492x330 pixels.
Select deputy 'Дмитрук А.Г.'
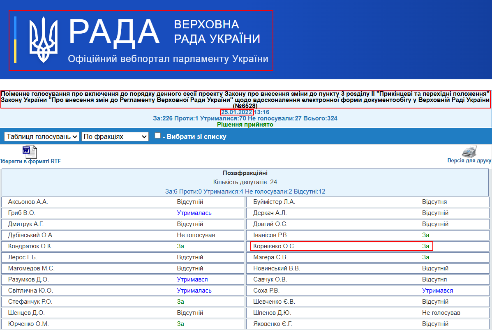coord(26,224)
